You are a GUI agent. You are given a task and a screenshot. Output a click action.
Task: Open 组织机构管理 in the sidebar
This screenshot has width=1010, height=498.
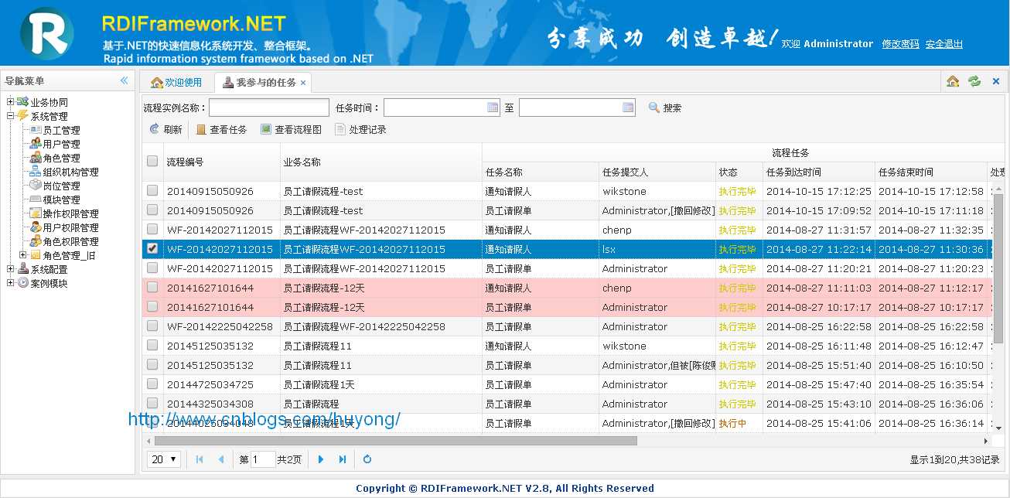[70, 172]
